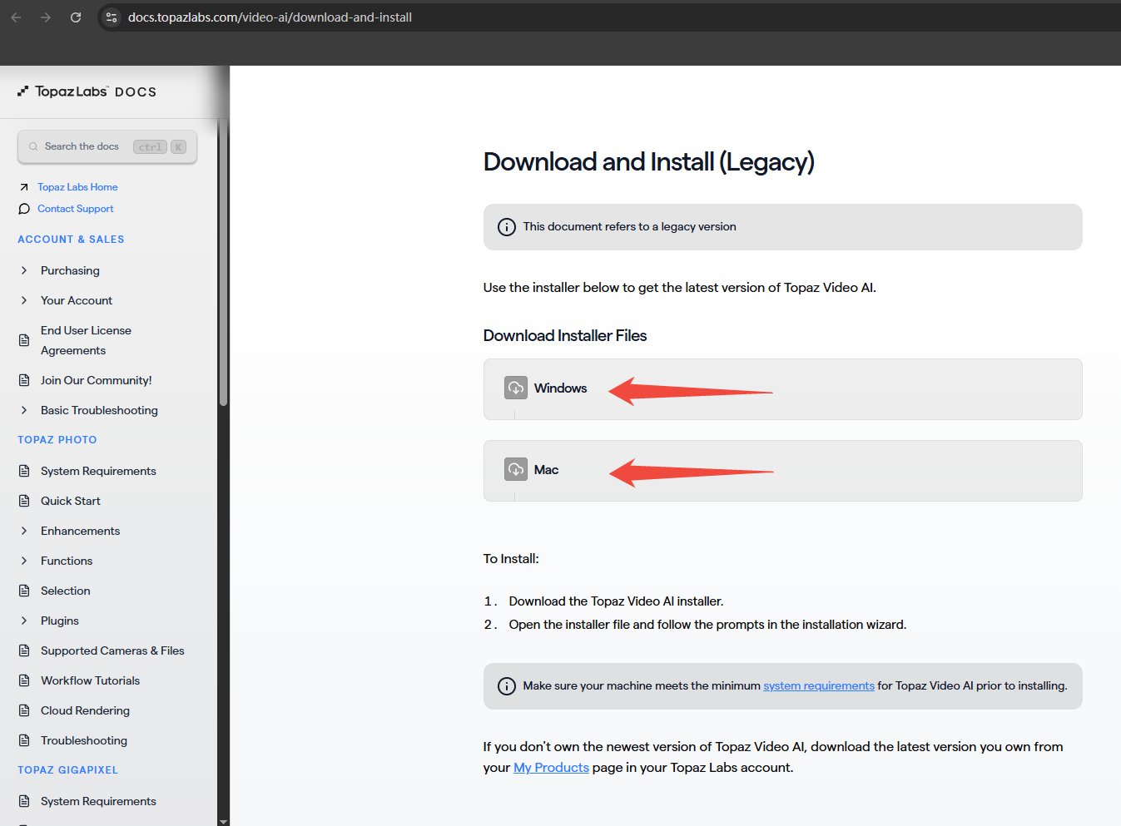Expand the Your Account section
Viewport: 1121px width, 826px height.
pyautogui.click(x=24, y=300)
